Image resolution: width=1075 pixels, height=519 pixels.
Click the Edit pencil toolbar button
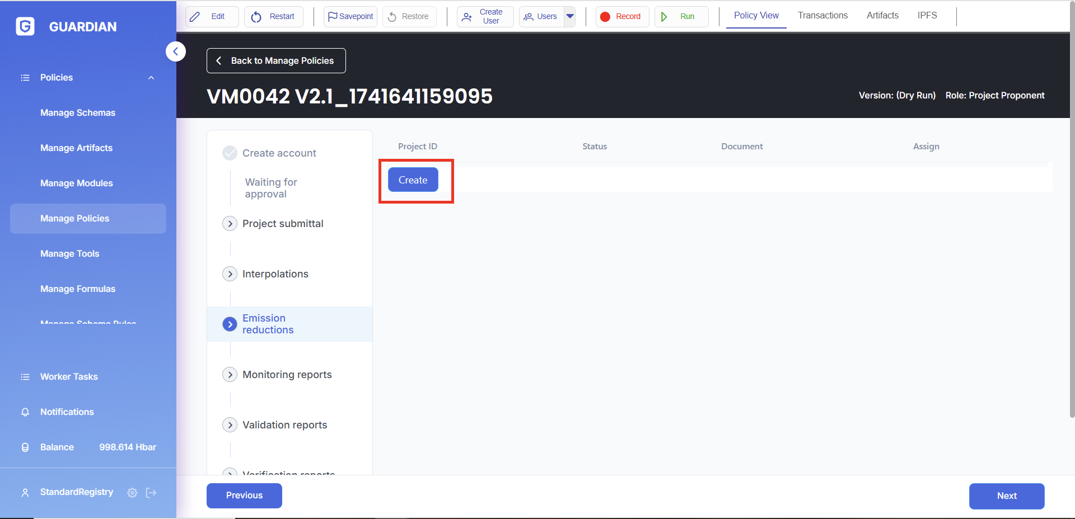pos(212,17)
